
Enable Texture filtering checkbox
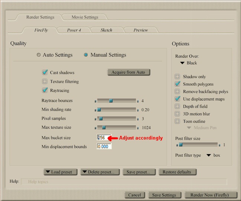pos(45,81)
